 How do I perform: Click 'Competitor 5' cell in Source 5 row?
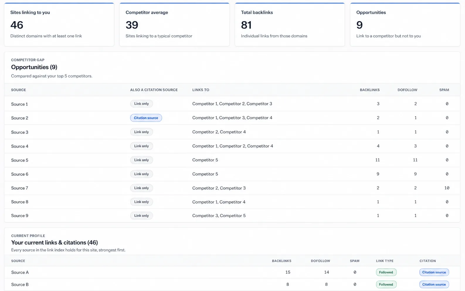click(205, 160)
